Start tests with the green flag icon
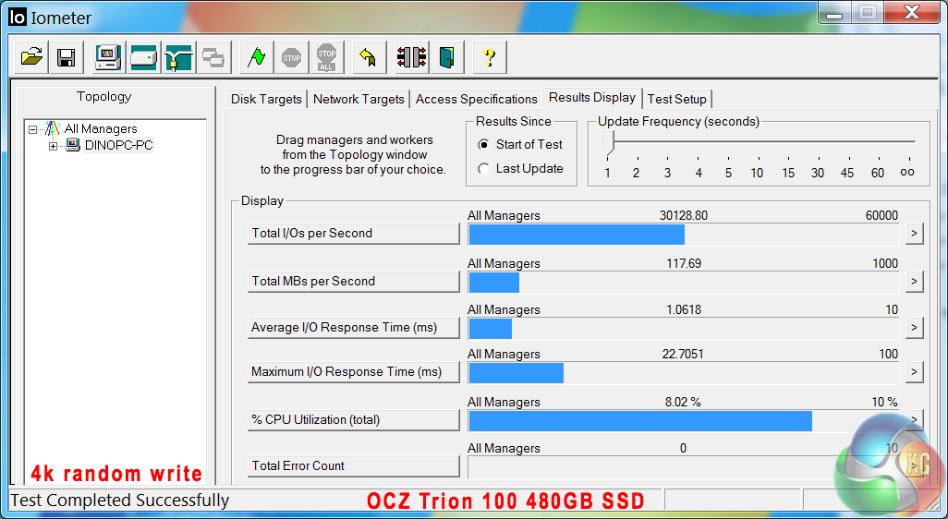The height and width of the screenshot is (519, 948). [x=257, y=57]
